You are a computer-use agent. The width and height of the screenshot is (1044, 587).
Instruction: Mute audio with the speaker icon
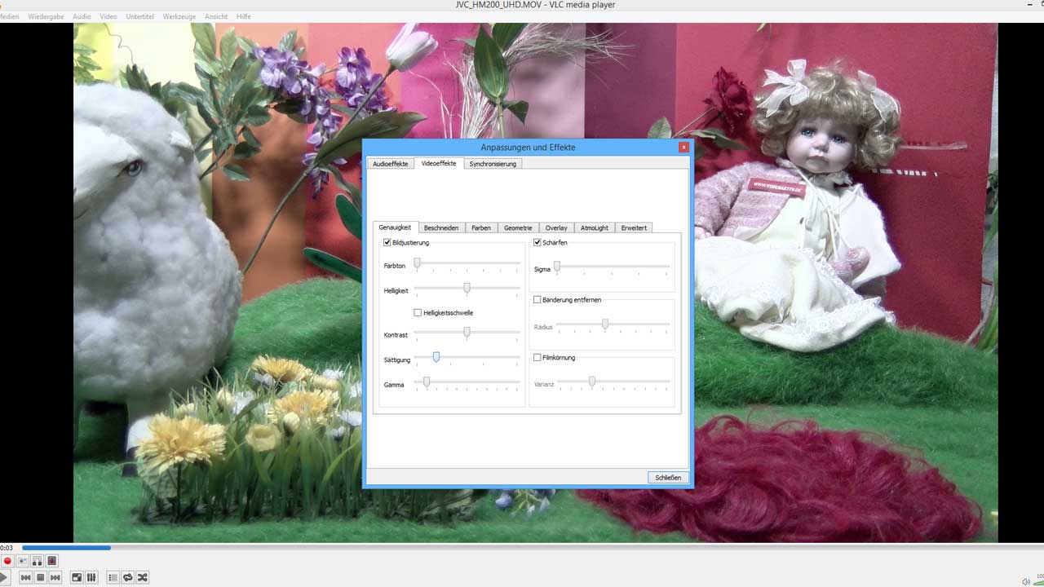coord(1026,581)
